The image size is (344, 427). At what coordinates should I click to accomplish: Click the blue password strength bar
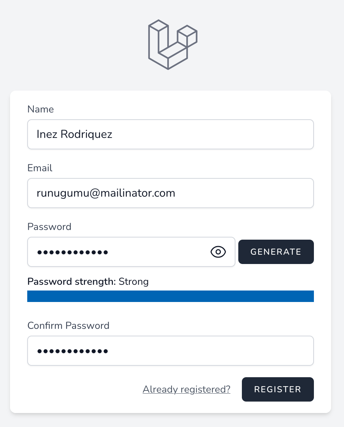[171, 296]
